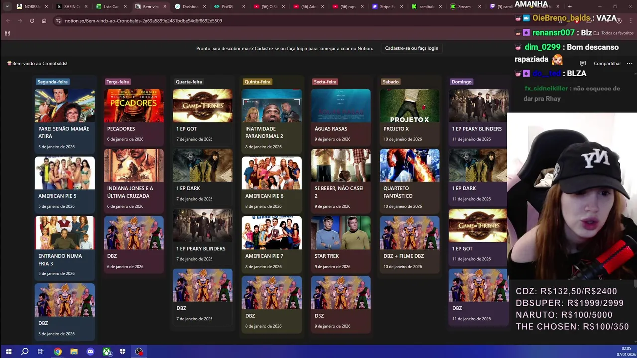Open Discord from the taskbar
The width and height of the screenshot is (637, 358).
tap(90, 352)
